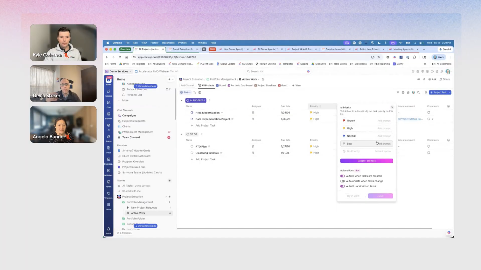The image size is (481, 270).
Task: Open the More apps grid icon
Action: (x=109, y=206)
